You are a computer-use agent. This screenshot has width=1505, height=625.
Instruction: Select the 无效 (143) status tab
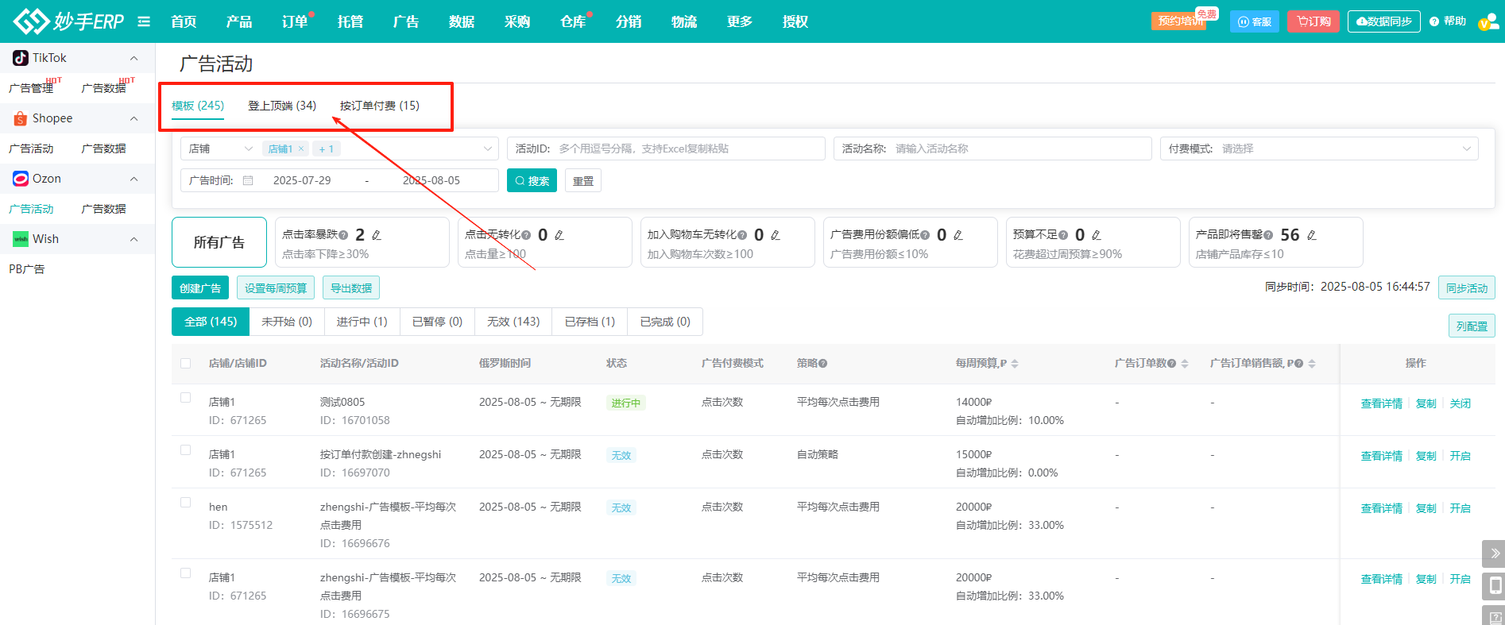(513, 322)
